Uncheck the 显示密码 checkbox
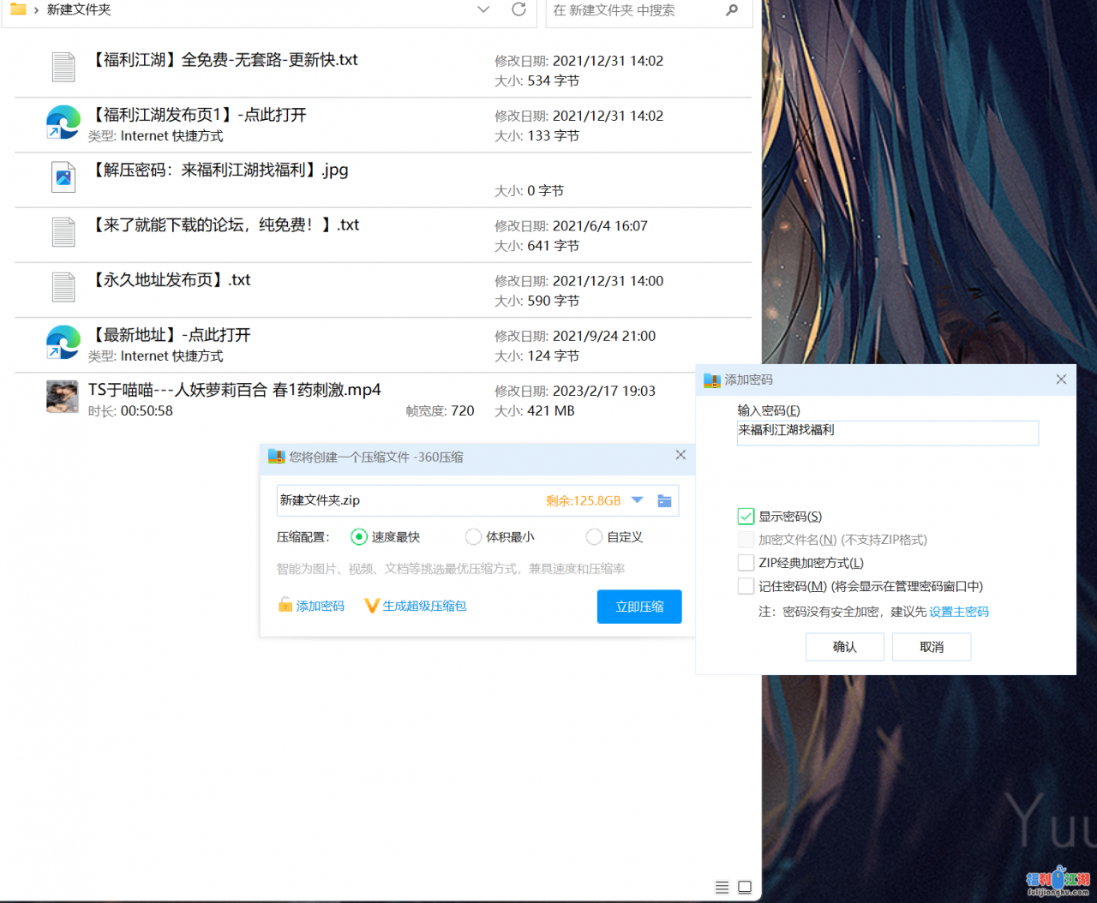The width and height of the screenshot is (1097, 903). coord(746,517)
